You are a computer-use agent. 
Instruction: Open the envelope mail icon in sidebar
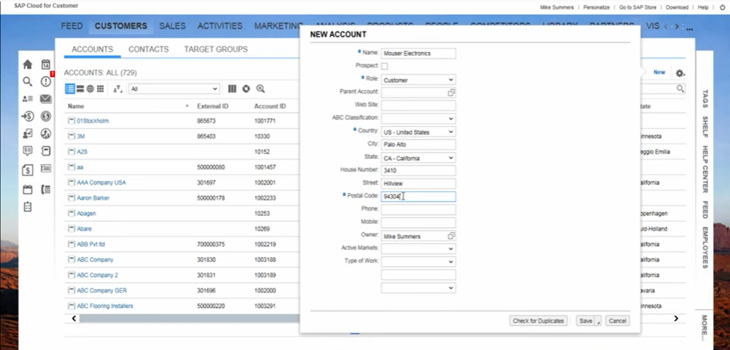pyautogui.click(x=45, y=99)
